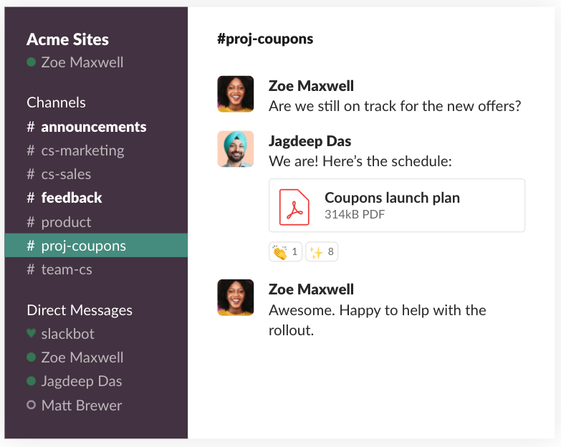The height and width of the screenshot is (447, 561).
Task: Click the clapping hands reaction
Action: (285, 252)
